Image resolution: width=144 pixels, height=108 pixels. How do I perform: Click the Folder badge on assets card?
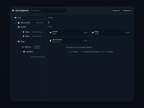86,33
